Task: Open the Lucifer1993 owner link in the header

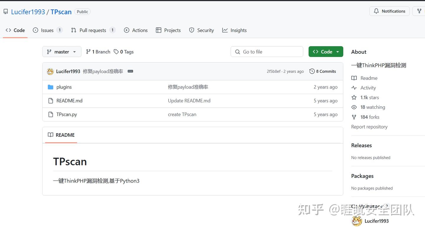Action: click(x=28, y=12)
